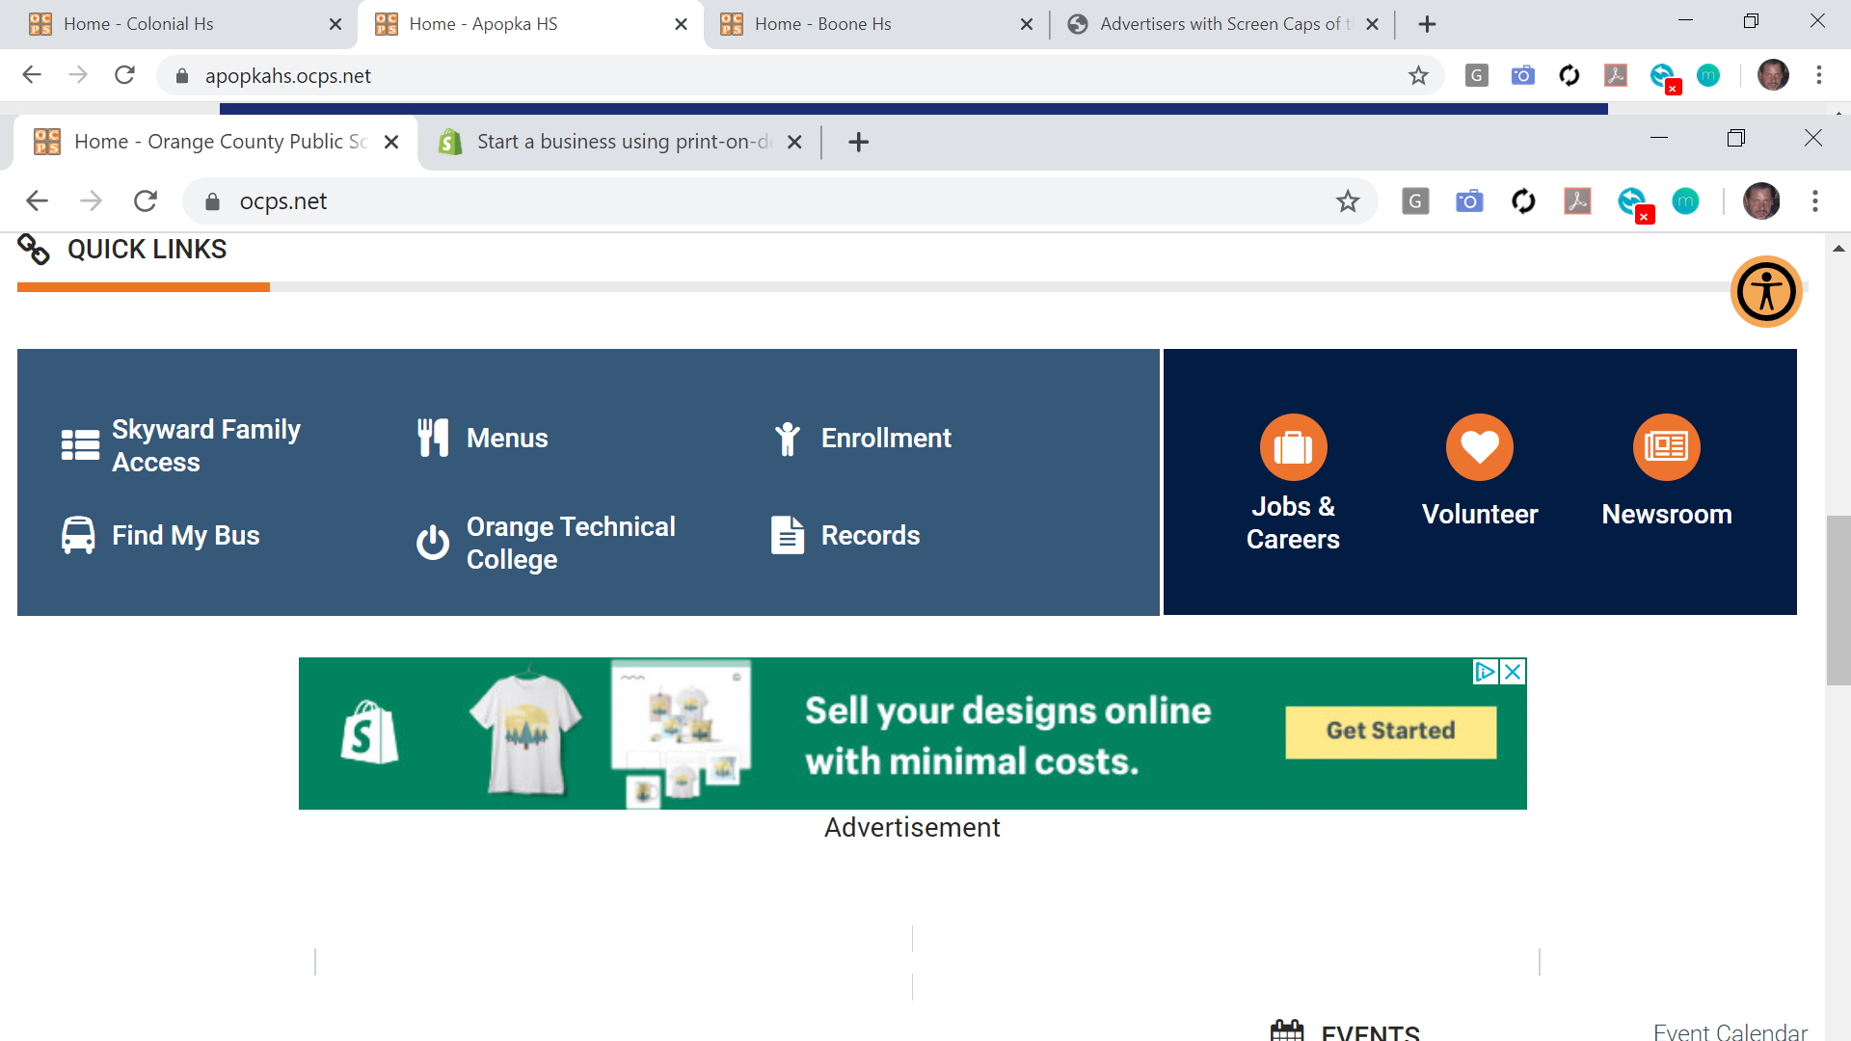The width and height of the screenshot is (1851, 1041).
Task: Close the Home - Colonial Hs tab
Action: pos(335,24)
